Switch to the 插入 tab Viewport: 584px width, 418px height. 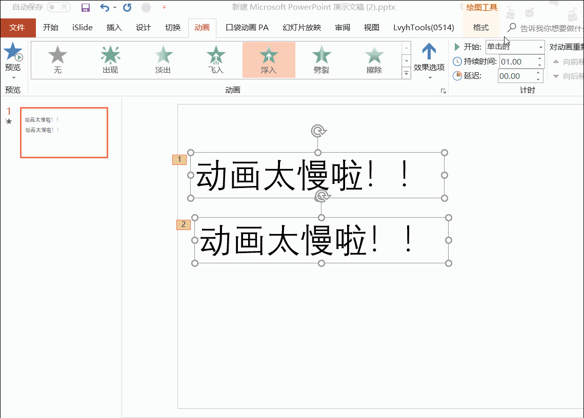(x=114, y=28)
